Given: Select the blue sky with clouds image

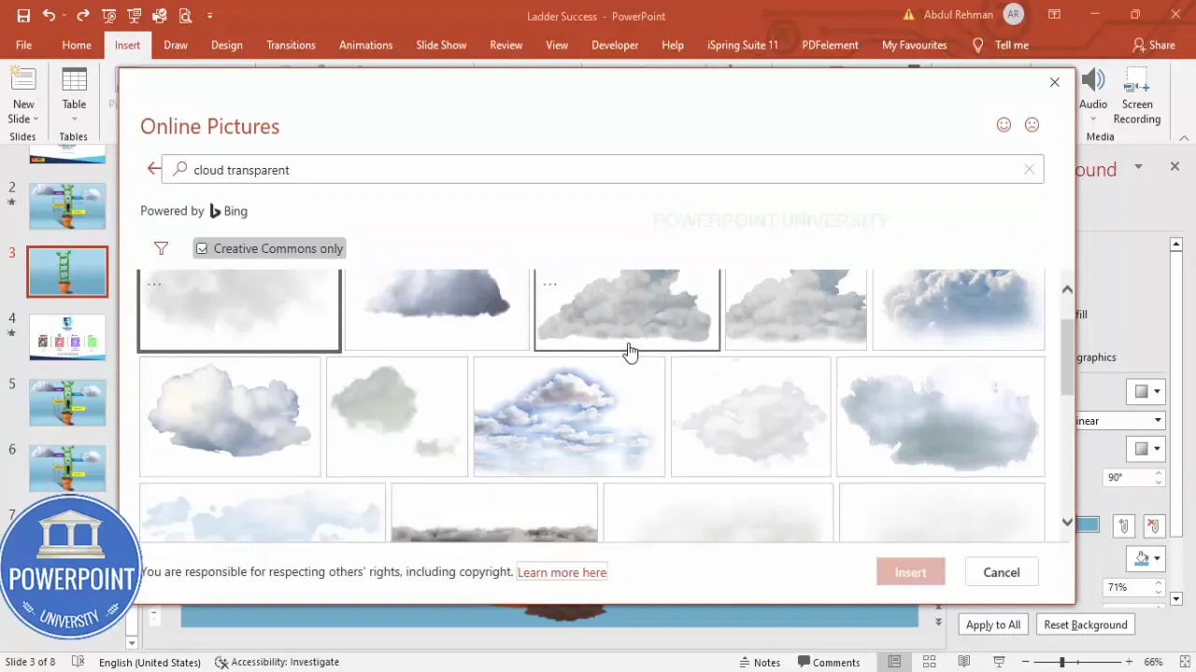Looking at the screenshot, I should coord(569,416).
